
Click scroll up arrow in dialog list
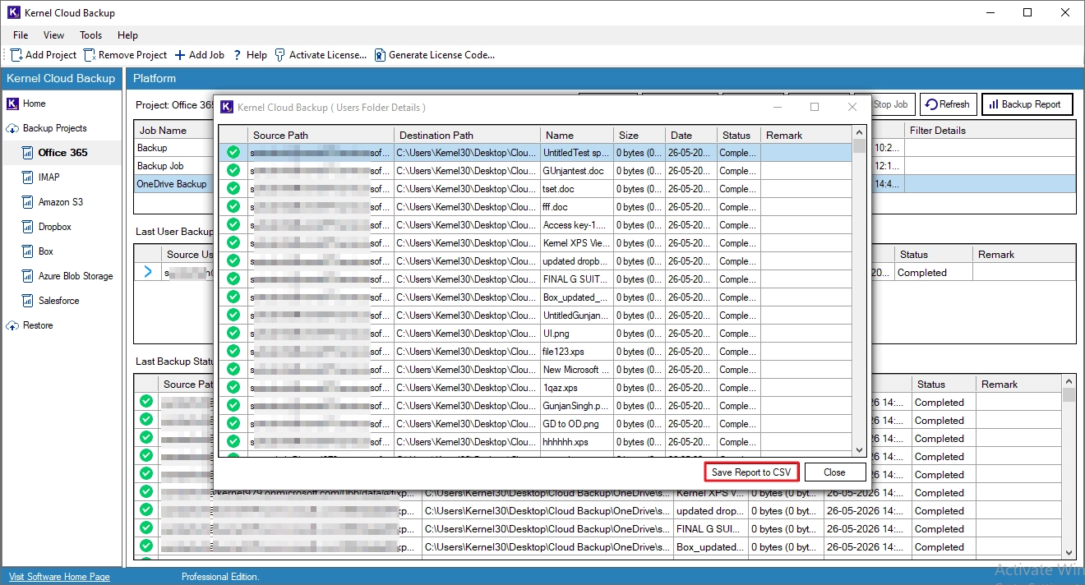(860, 132)
